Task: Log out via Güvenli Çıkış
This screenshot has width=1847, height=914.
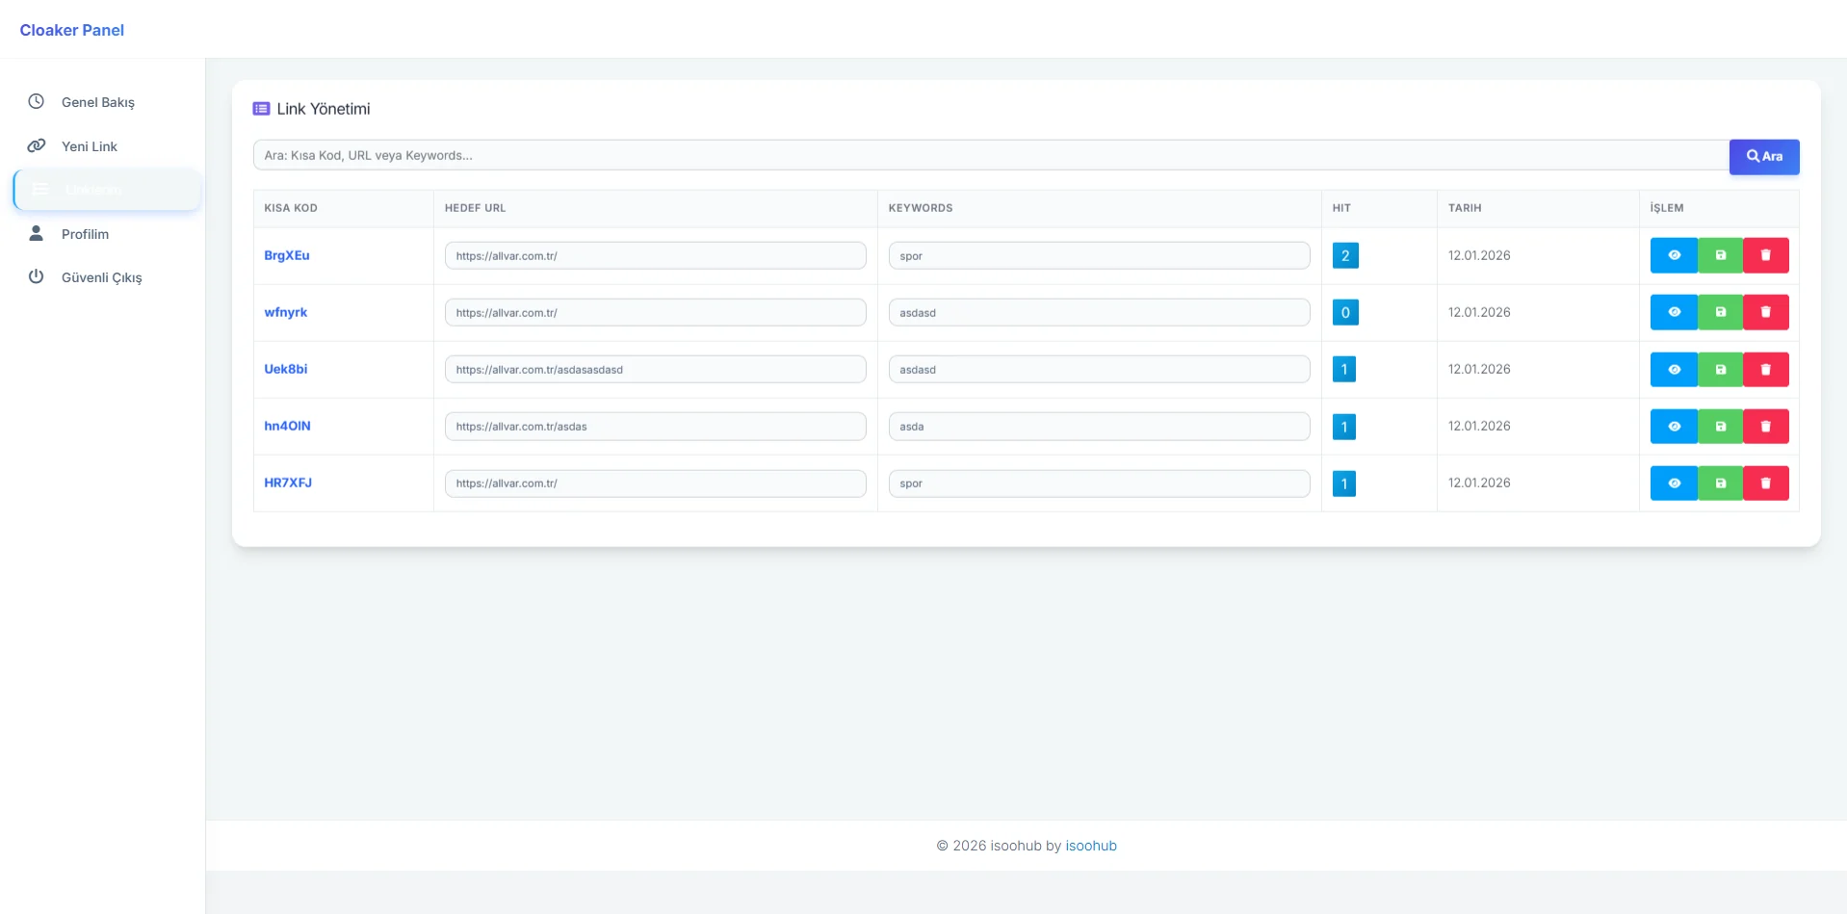Action: 101,277
